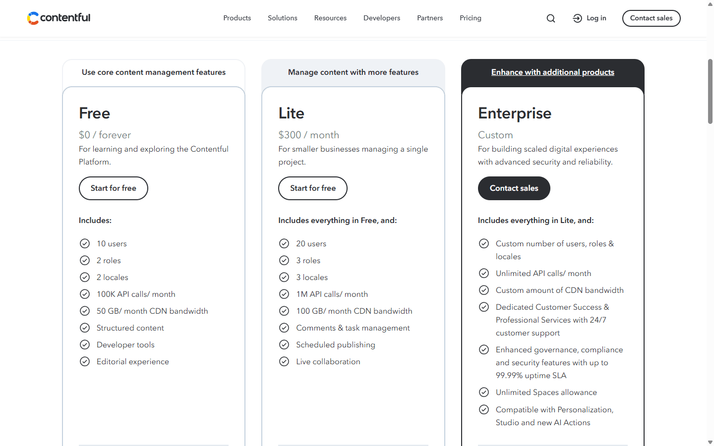This screenshot has width=714, height=446.
Task: Click the checkmark icon beside 20 users
Action: pyautogui.click(x=284, y=243)
